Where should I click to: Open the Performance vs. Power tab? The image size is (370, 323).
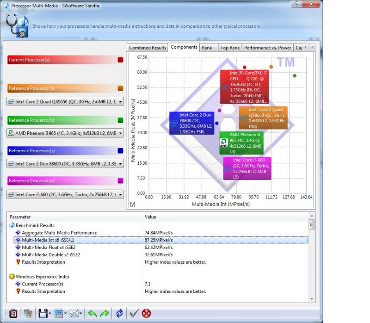coord(268,48)
